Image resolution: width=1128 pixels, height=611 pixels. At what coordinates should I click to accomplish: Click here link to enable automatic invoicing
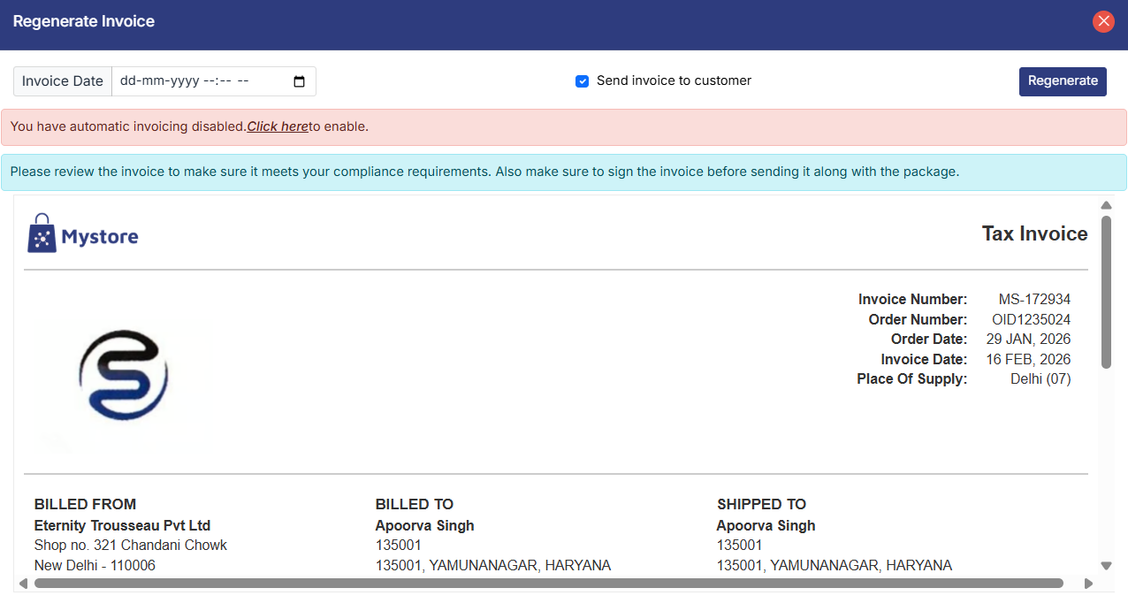click(277, 126)
